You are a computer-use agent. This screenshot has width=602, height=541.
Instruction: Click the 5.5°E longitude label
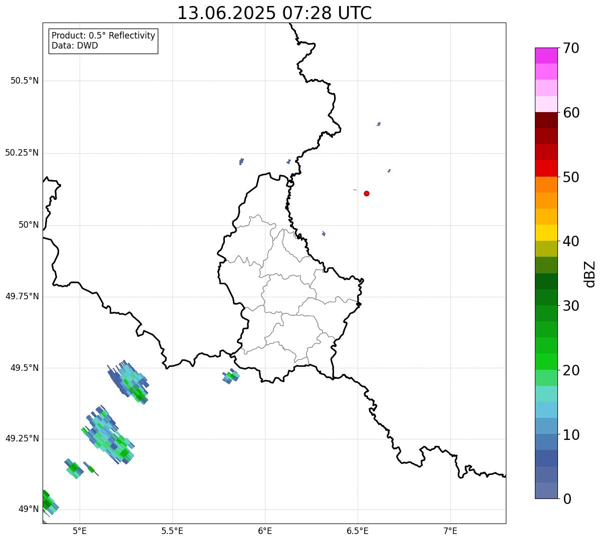click(x=172, y=530)
